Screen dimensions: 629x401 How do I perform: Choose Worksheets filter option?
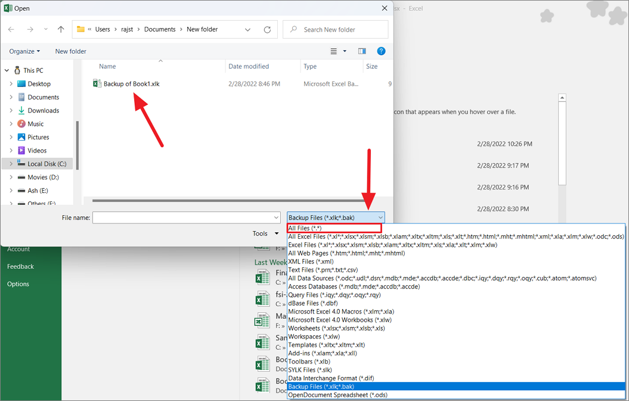tap(336, 328)
